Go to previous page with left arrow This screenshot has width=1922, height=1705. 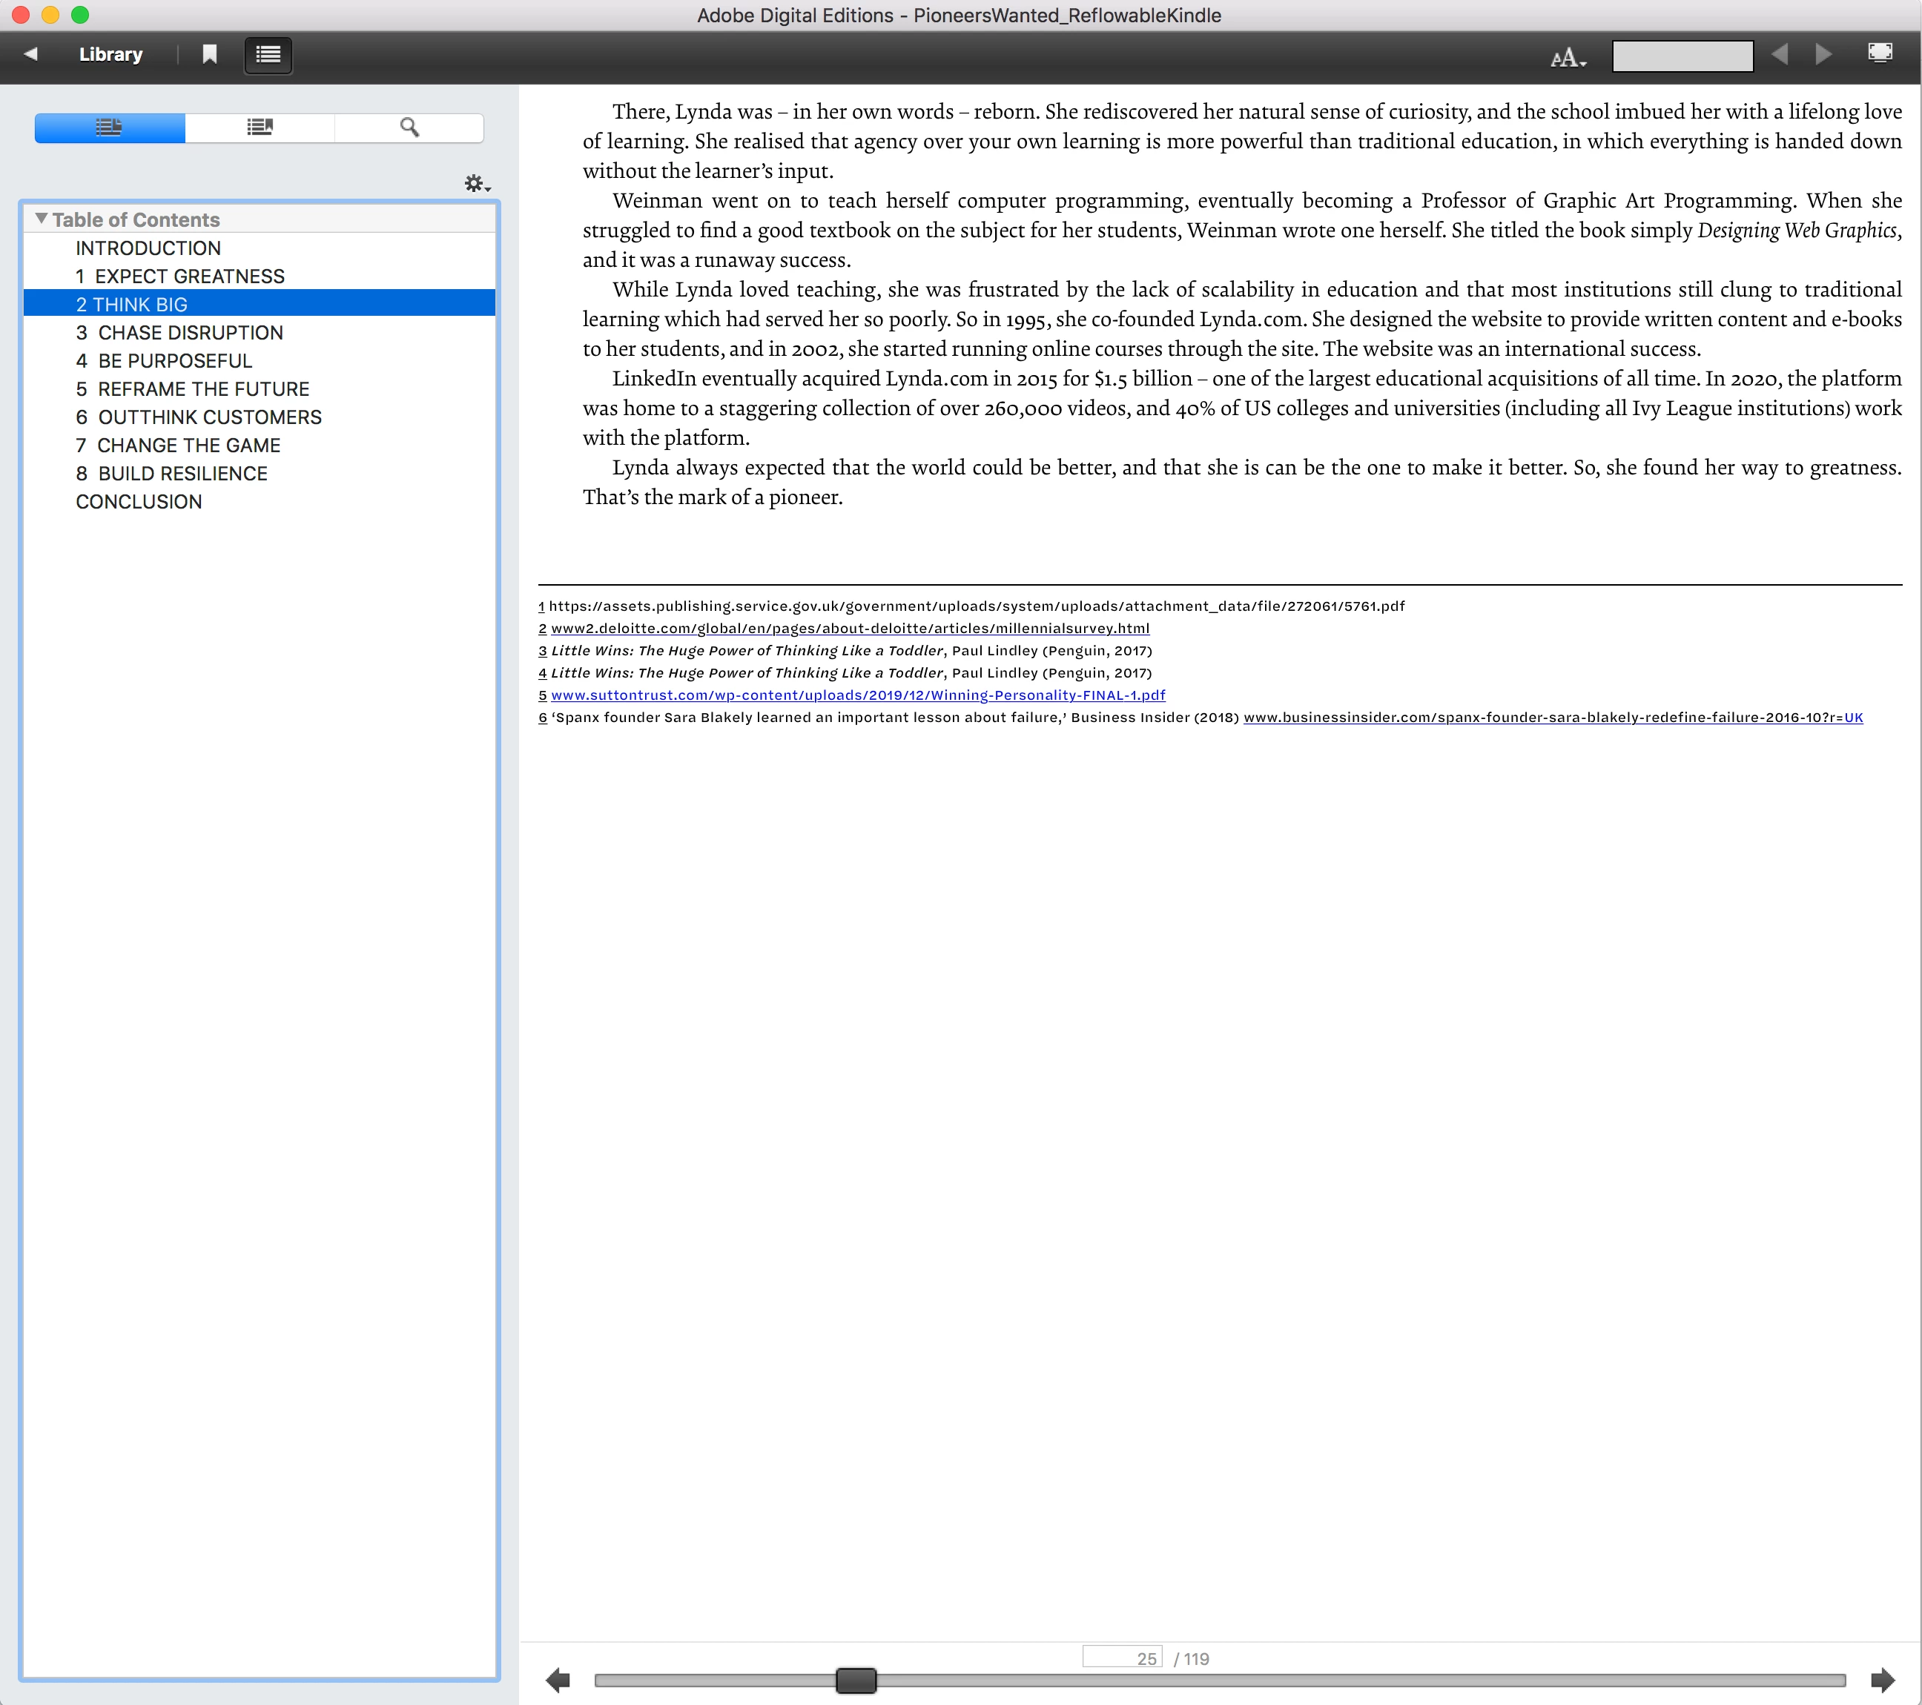point(558,1680)
